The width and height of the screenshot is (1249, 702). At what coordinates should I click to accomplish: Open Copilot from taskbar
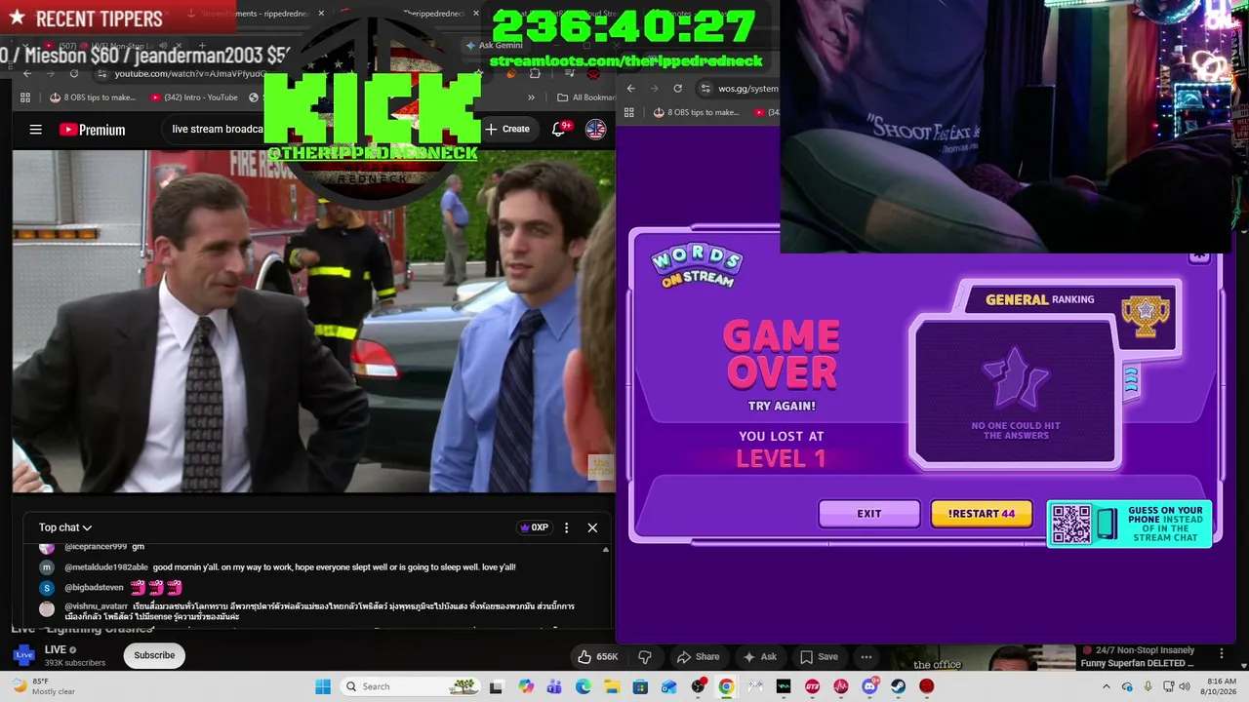527,686
